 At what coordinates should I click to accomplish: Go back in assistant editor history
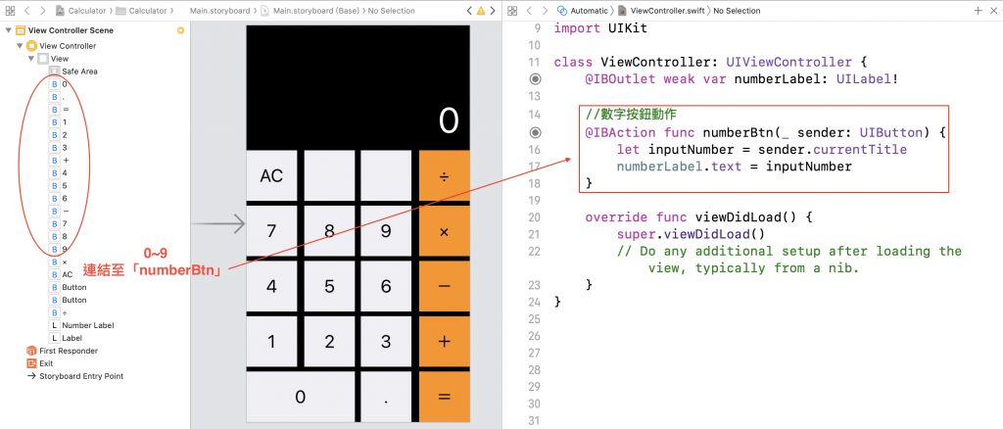point(528,11)
